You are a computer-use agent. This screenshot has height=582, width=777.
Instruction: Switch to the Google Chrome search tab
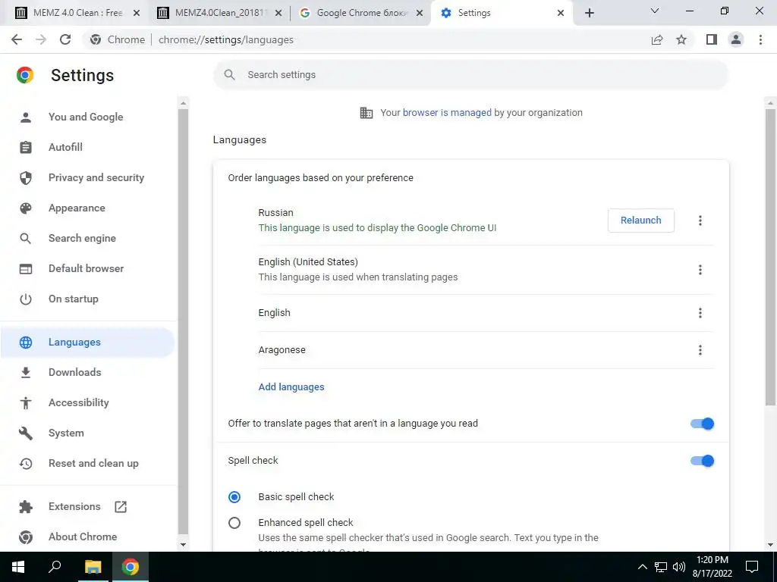pos(360,13)
